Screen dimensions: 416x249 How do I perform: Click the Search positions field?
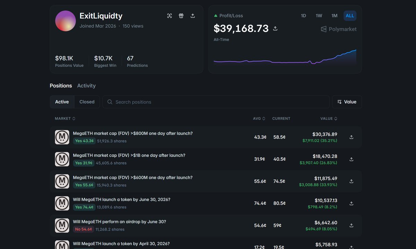(216, 102)
